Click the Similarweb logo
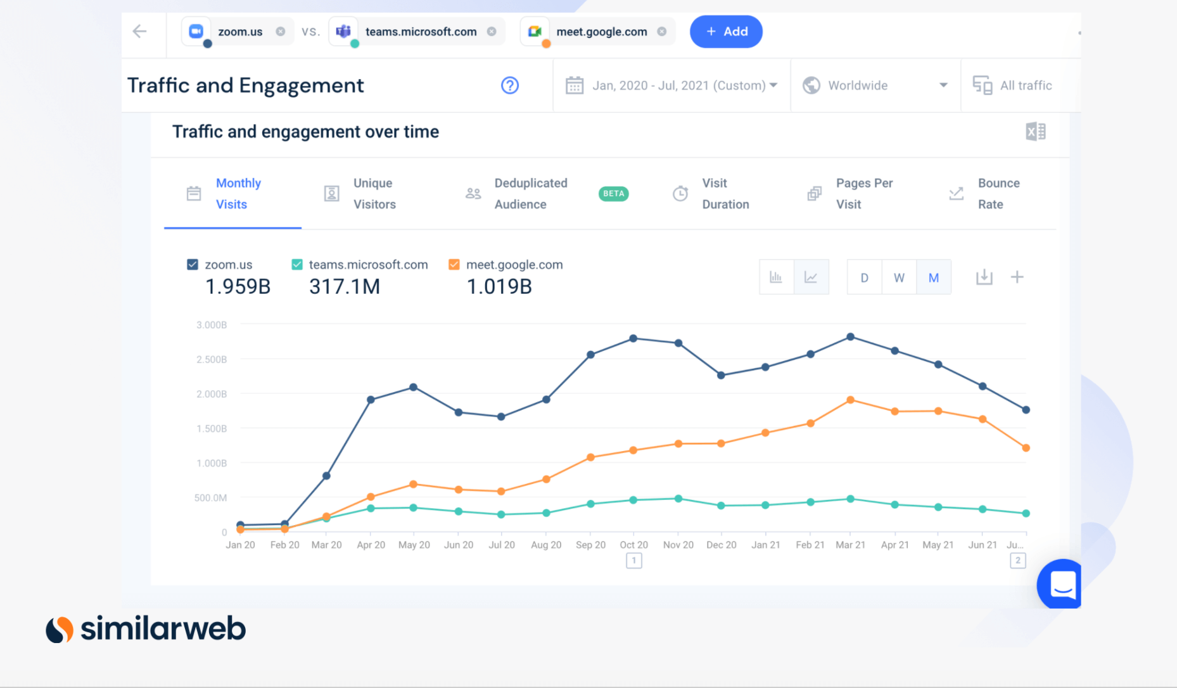This screenshot has height=688, width=1177. (x=145, y=628)
